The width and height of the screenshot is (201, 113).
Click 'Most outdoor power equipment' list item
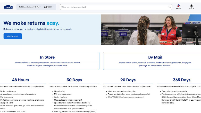(x=68, y=100)
